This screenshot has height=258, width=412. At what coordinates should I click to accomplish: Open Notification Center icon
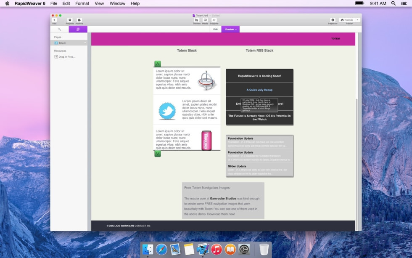[404, 3]
